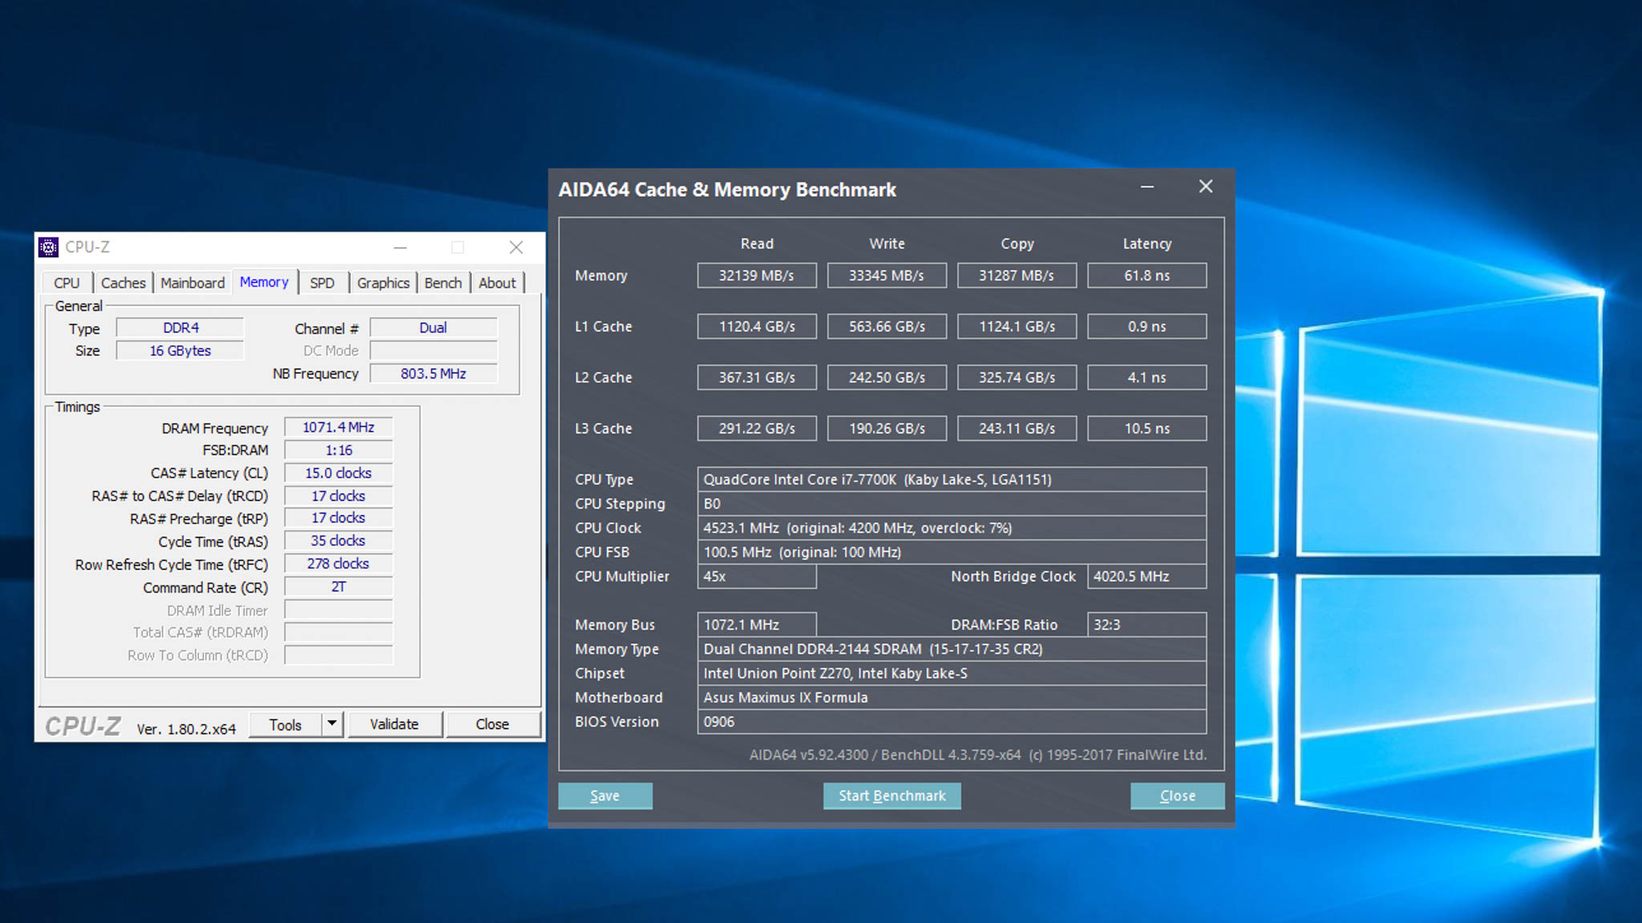Click the Validate button in CPU-Z
This screenshot has width=1642, height=923.
394,724
